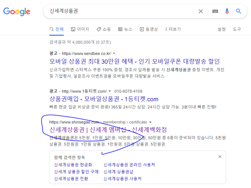
Task: Open related search 신세계상품권 사용처
Action: point(123,178)
